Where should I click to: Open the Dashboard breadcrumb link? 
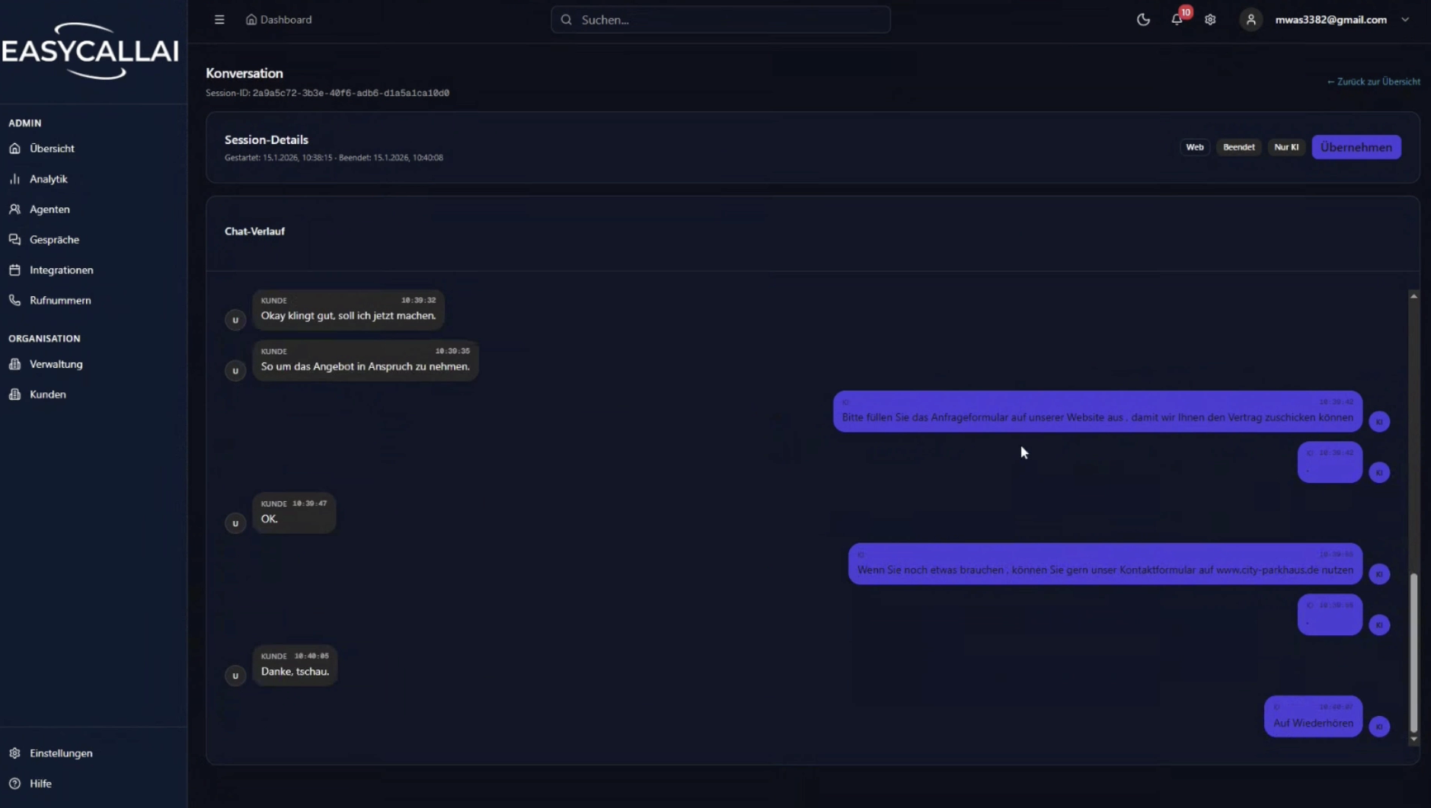(x=279, y=20)
